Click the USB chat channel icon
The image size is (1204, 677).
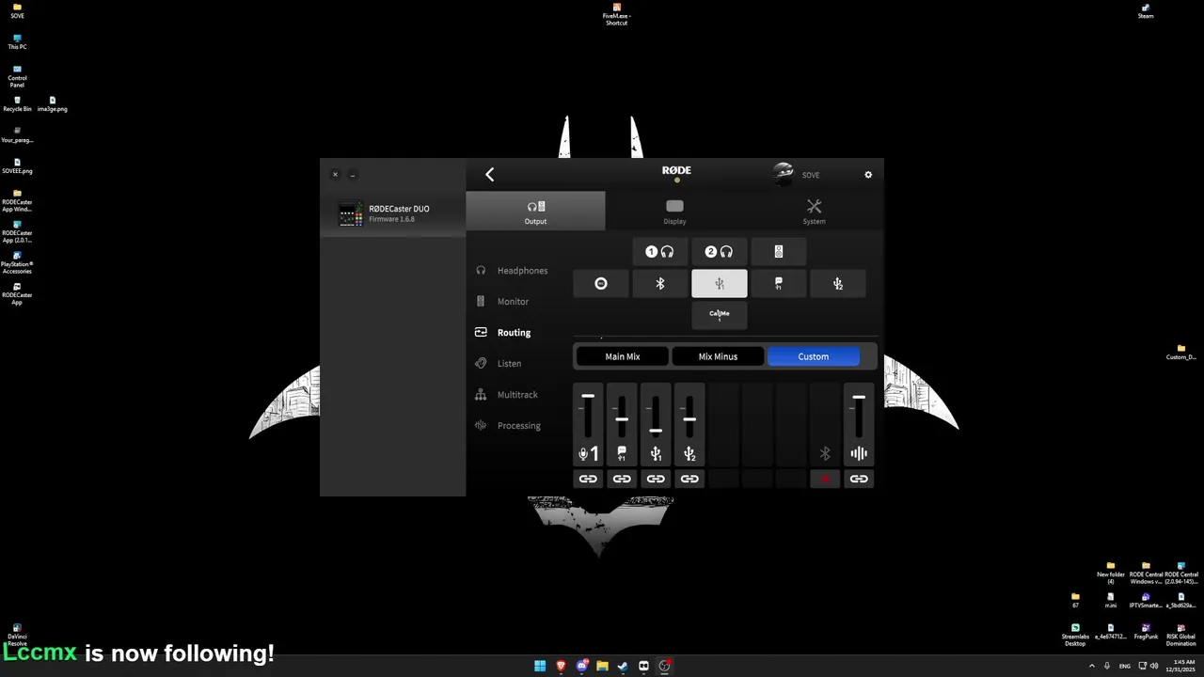click(x=622, y=454)
